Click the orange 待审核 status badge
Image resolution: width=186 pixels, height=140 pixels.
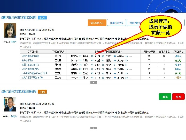pyautogui.click(x=42, y=92)
